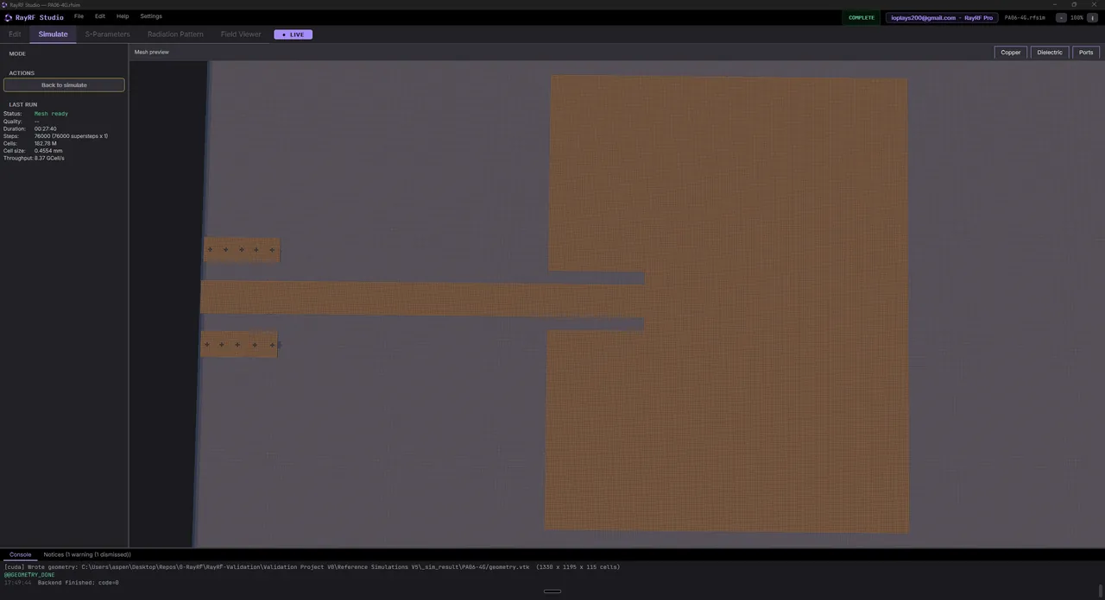The width and height of the screenshot is (1105, 600).
Task: Open the Radiation Pattern tab
Action: click(x=175, y=34)
